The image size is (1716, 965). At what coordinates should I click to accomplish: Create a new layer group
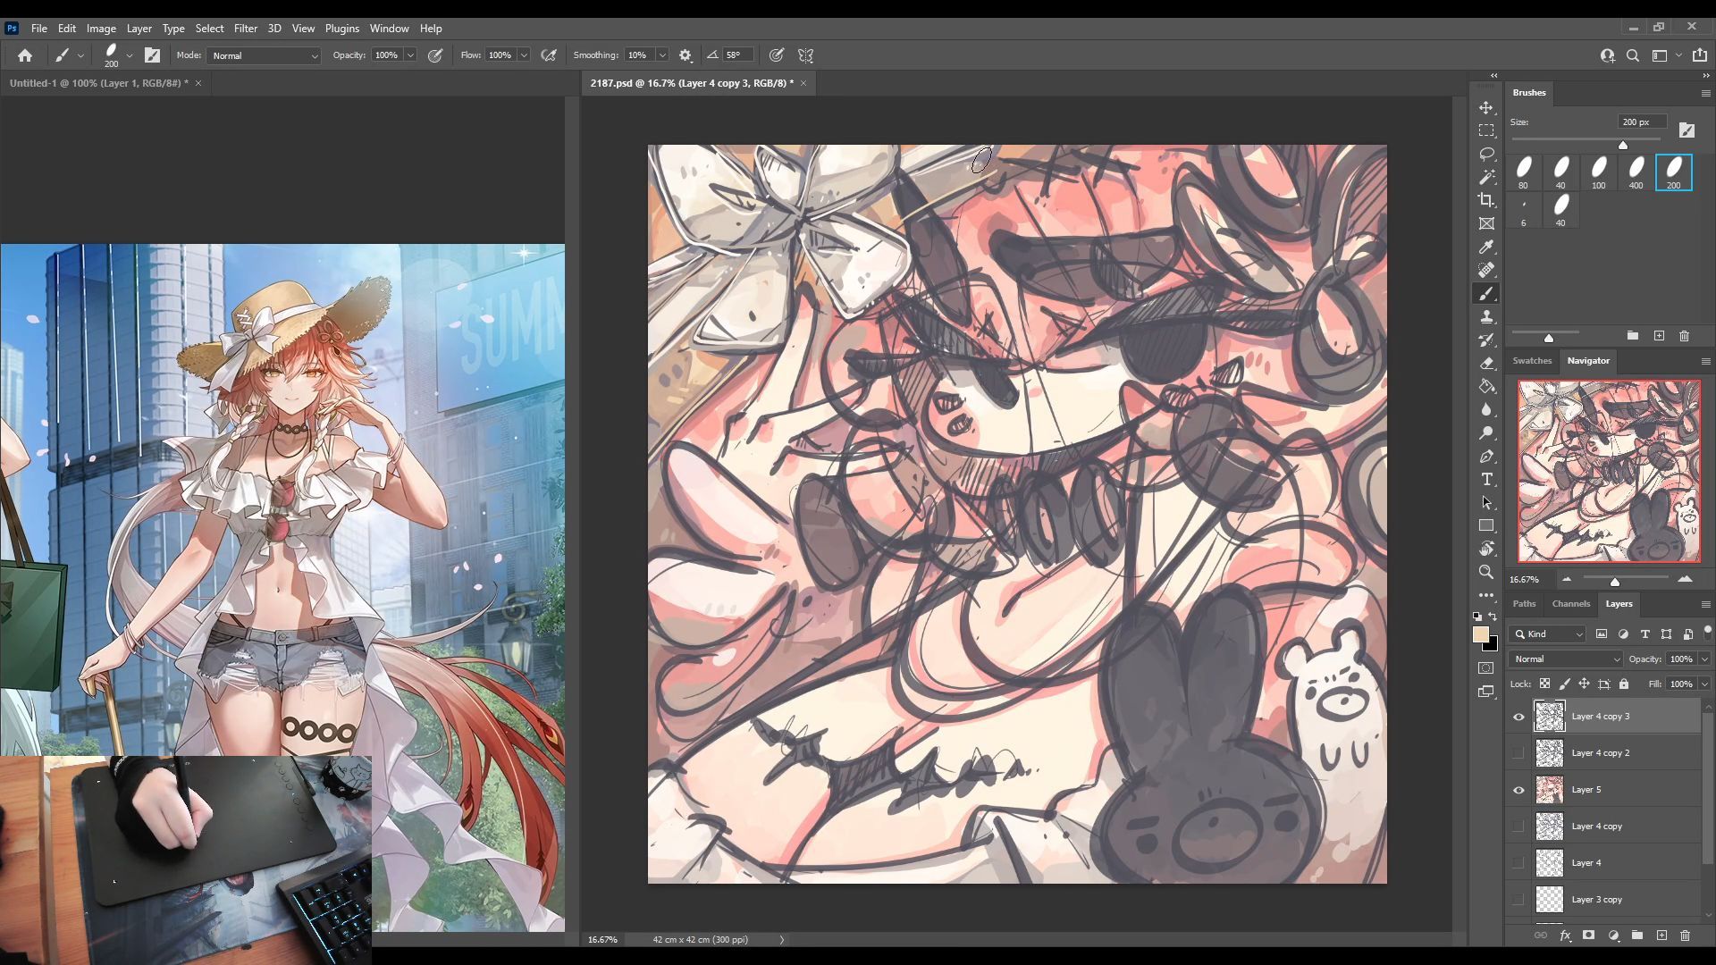pos(1637,936)
